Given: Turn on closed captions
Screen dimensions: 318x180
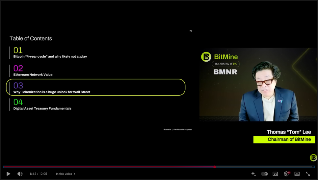Looking at the screenshot, I should tap(275, 174).
